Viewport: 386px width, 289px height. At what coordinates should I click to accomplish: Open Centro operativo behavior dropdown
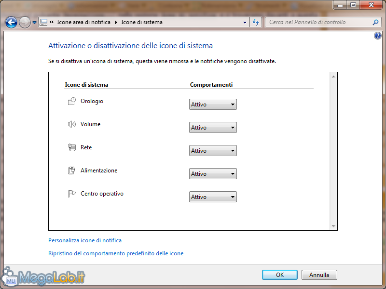213,197
